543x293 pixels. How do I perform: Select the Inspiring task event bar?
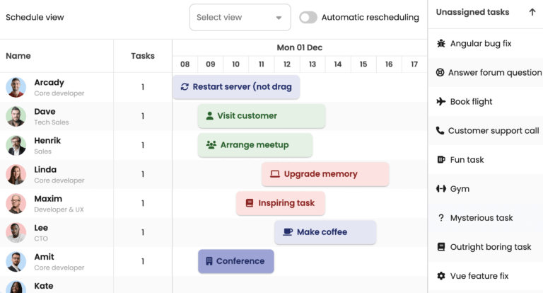[281, 203]
